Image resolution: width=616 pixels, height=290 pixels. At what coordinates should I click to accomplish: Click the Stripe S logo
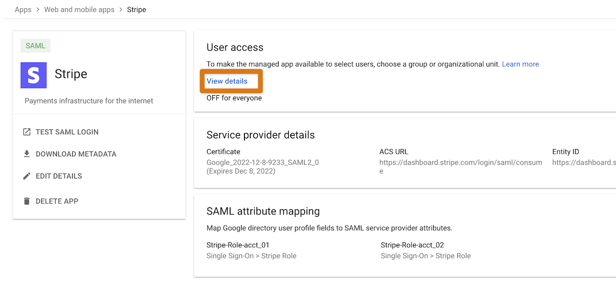coord(34,75)
